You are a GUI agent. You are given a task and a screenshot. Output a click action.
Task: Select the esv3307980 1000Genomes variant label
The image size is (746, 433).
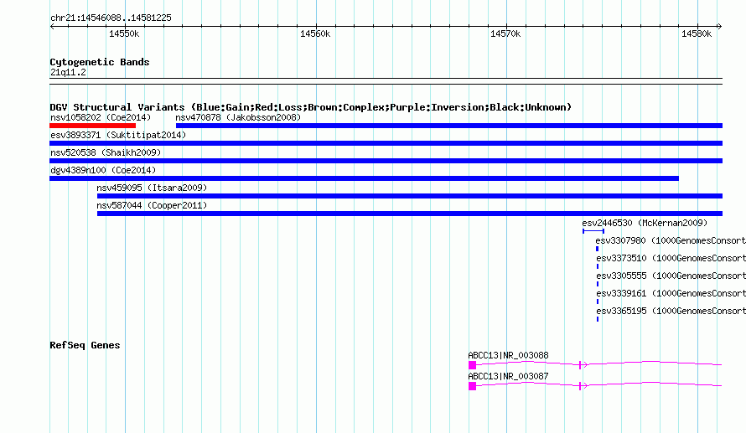tap(671, 240)
